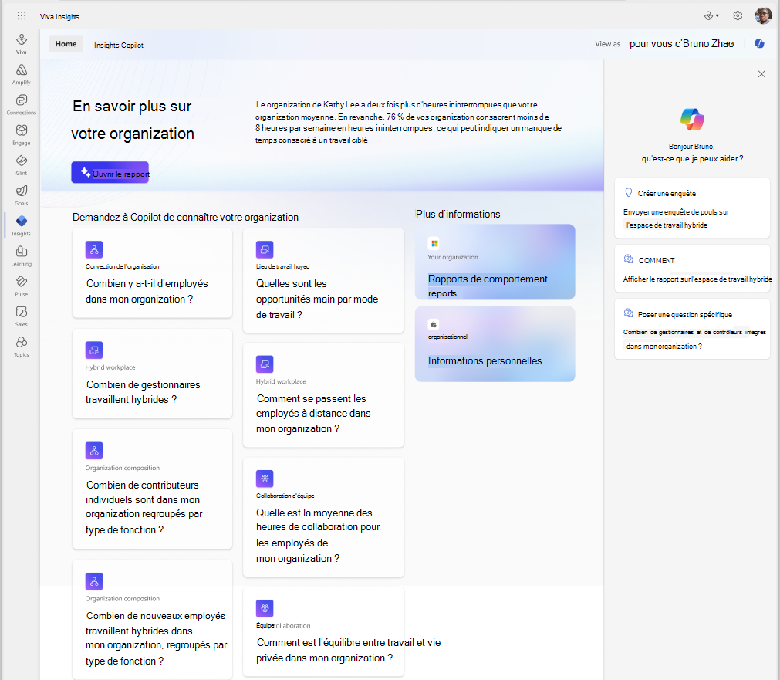780x680 pixels.
Task: Open the user profile avatar
Action: point(763,16)
